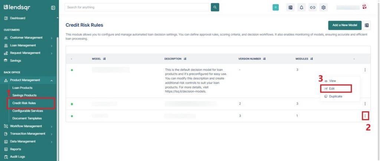The height and width of the screenshot is (161, 380).
Task: Click green status dot of version 3 row
Action: (72, 116)
